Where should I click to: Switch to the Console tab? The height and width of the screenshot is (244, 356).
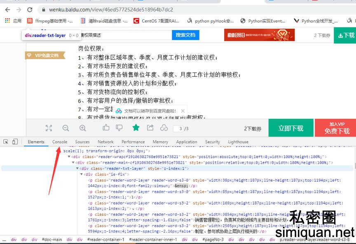point(60,142)
